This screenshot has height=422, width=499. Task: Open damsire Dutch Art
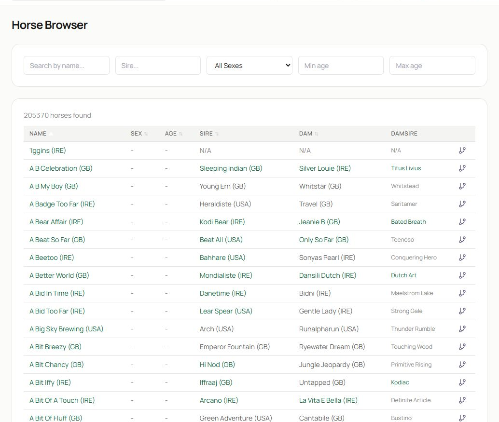pos(403,275)
